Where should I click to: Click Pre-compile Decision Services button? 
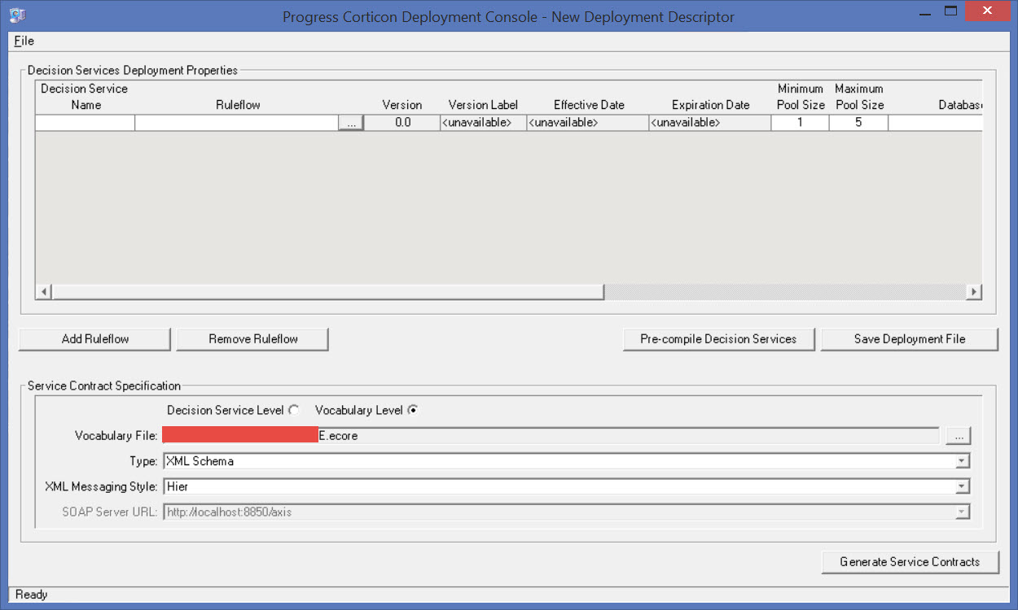pos(718,339)
